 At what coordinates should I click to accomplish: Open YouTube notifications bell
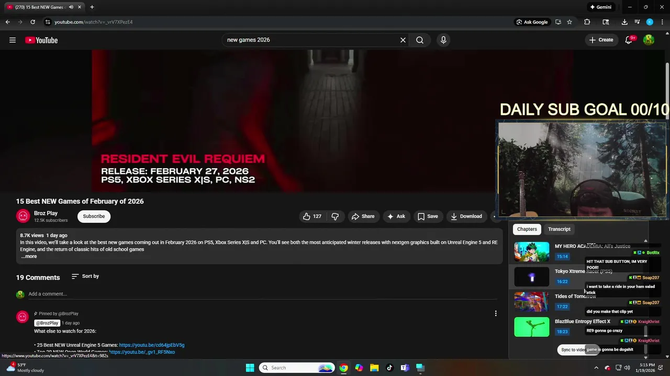629,40
